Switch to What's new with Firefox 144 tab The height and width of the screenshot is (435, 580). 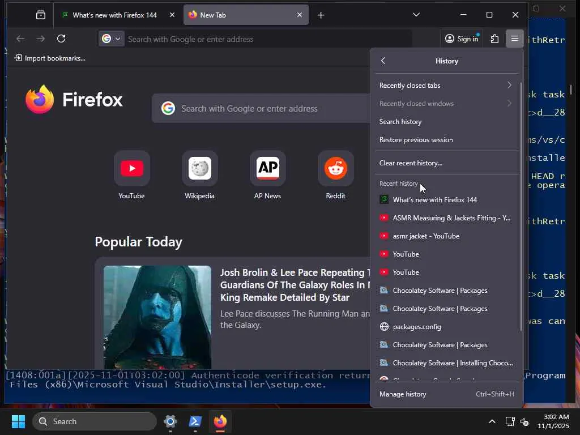point(114,15)
